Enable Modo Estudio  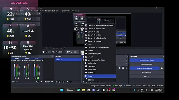[147, 72]
